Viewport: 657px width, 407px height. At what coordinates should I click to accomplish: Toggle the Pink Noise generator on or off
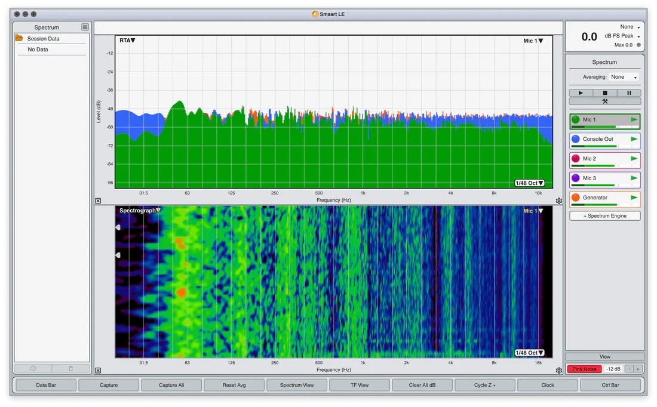[584, 369]
